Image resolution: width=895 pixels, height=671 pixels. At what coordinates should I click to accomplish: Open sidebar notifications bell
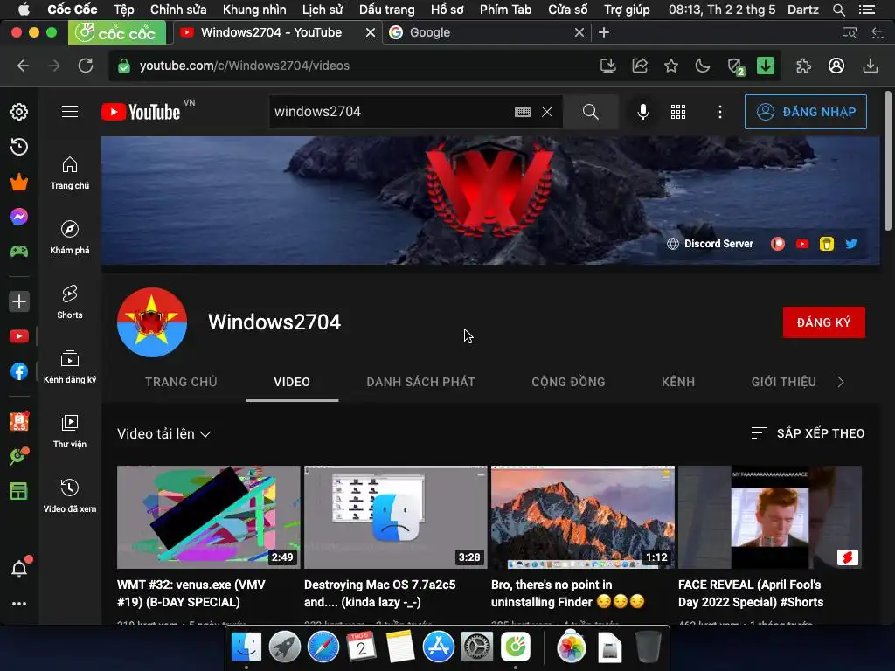(19, 568)
